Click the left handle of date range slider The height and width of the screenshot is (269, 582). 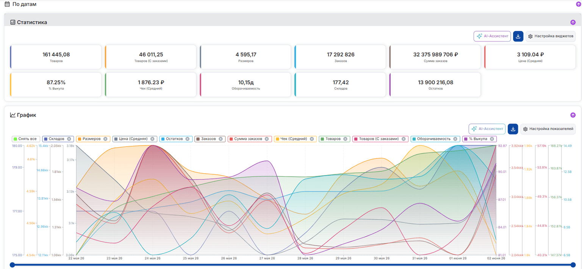(x=12, y=265)
